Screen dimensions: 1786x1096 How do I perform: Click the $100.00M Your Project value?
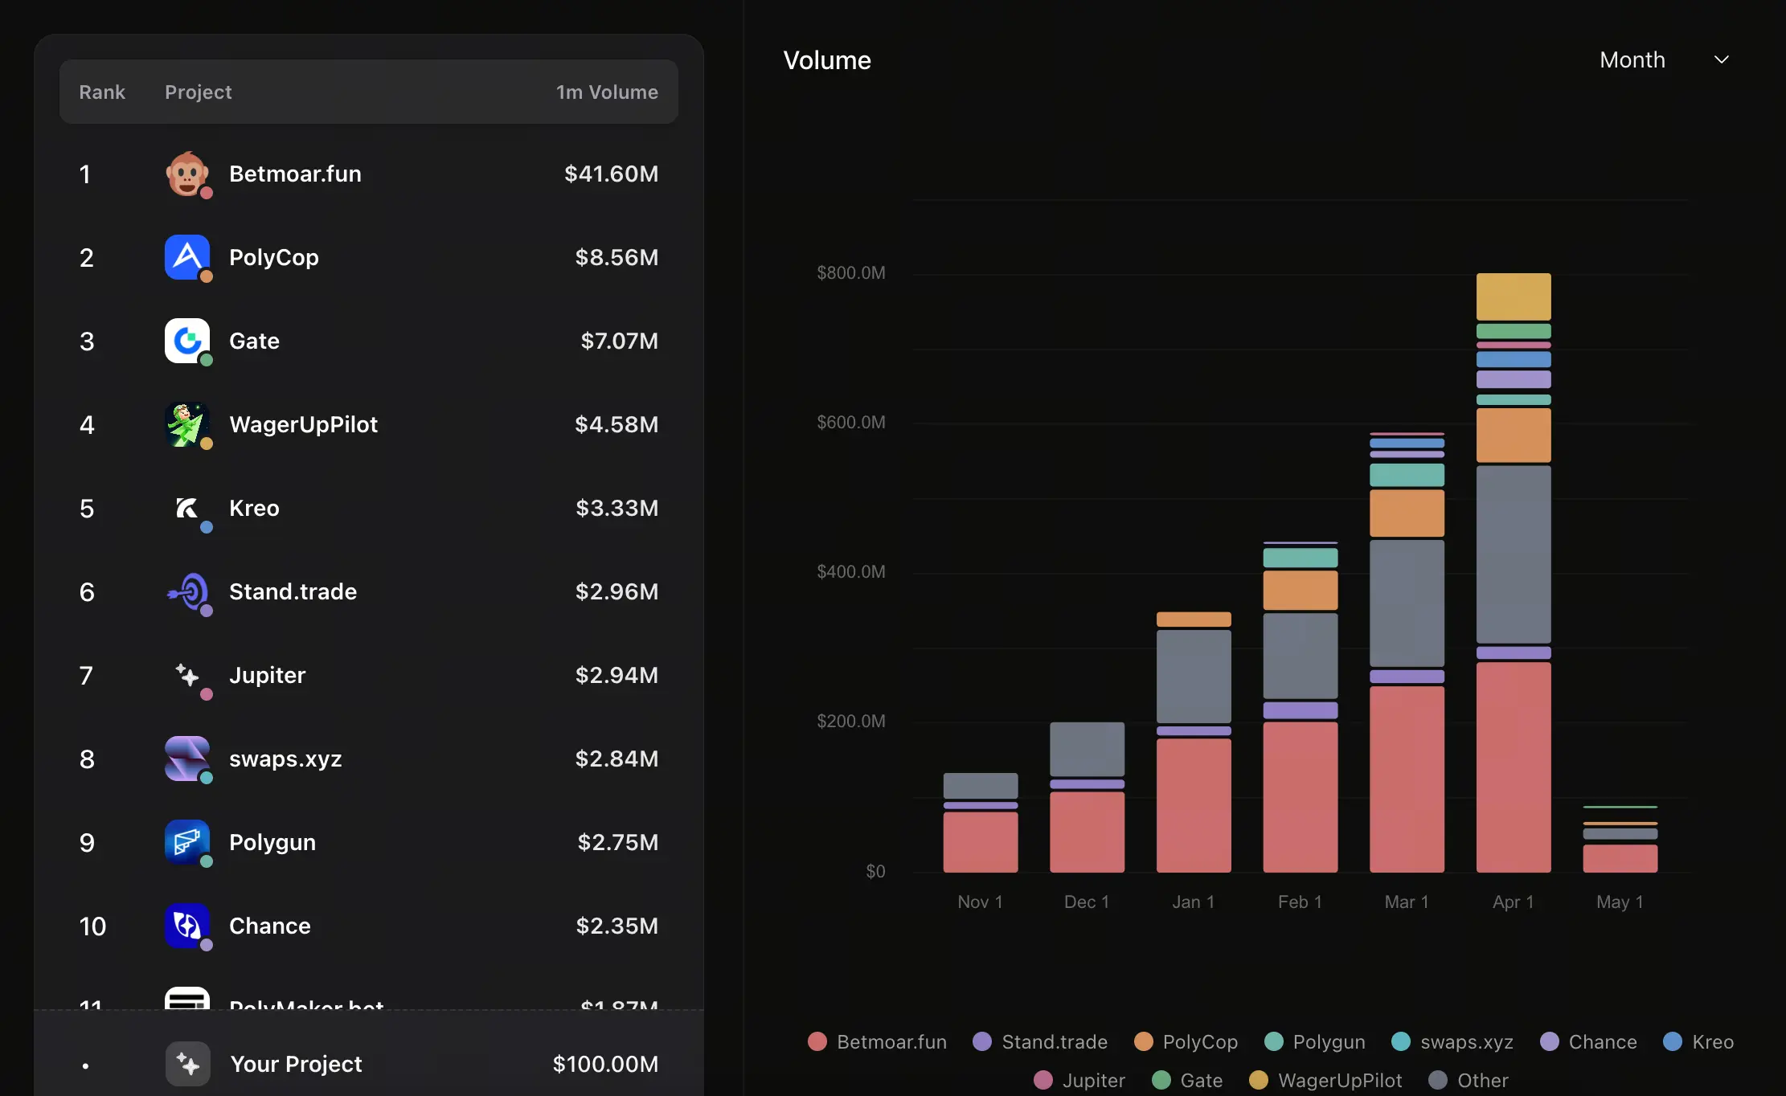point(605,1064)
